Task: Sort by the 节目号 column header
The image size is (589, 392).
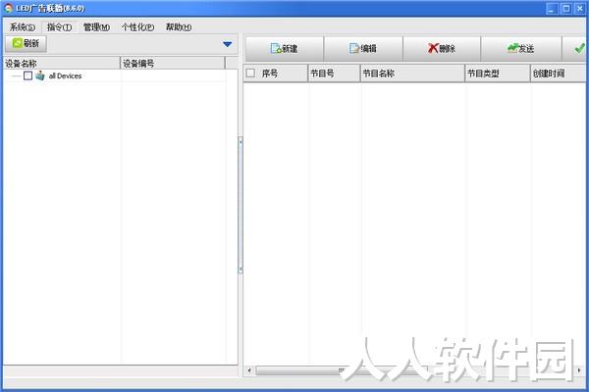Action: coord(334,73)
